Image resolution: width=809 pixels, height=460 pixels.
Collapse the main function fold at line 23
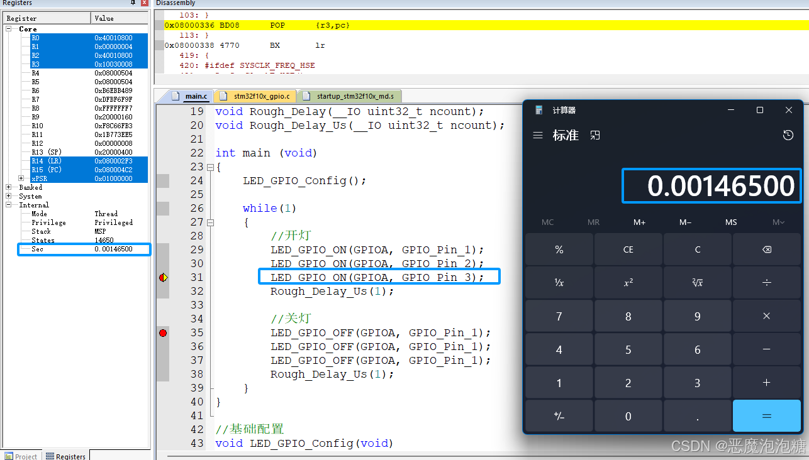point(210,167)
